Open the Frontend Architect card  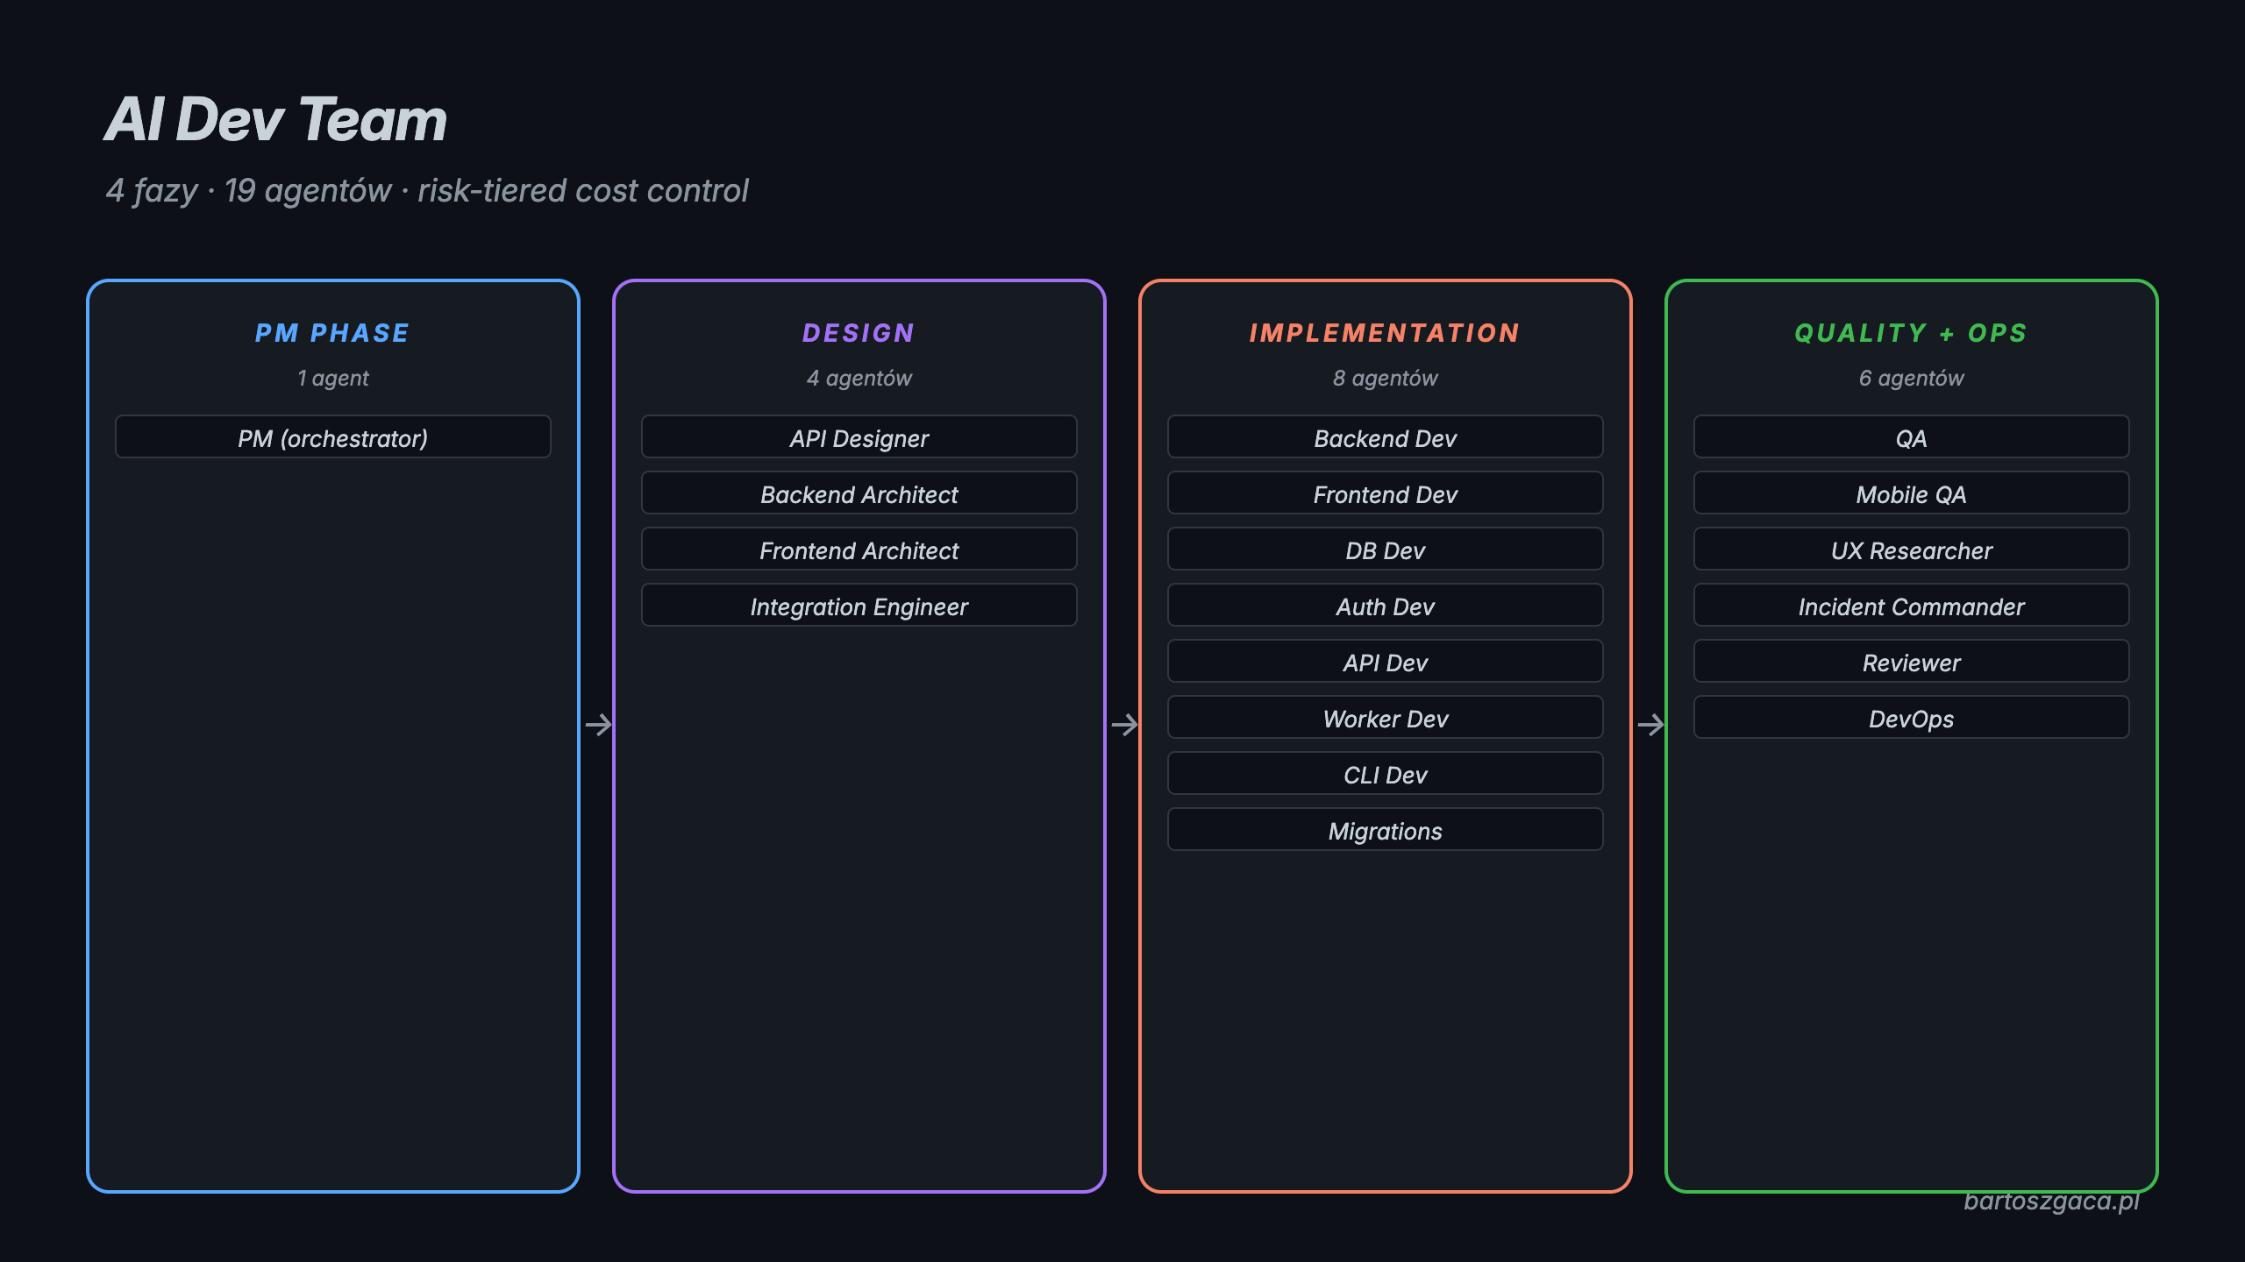click(859, 549)
